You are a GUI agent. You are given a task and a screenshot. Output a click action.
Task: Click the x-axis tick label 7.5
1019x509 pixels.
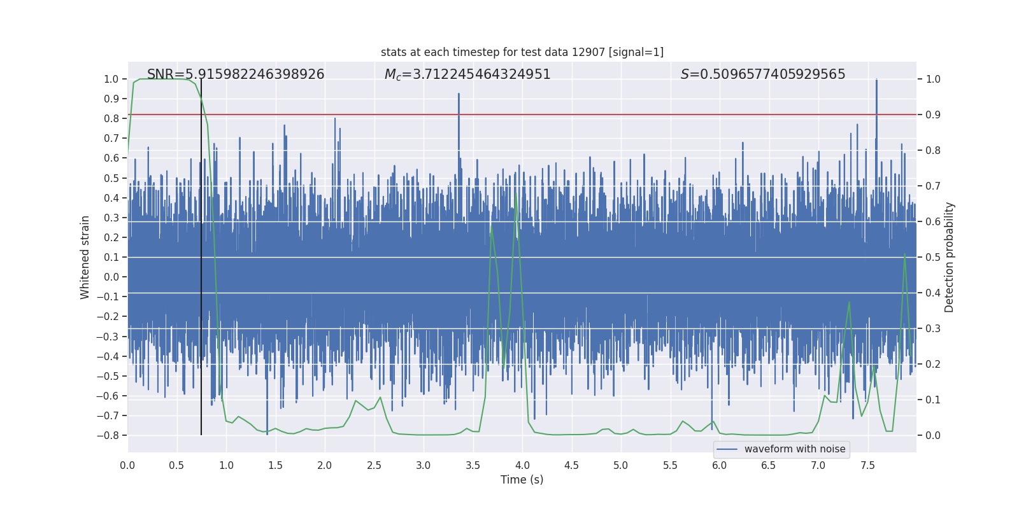867,465
